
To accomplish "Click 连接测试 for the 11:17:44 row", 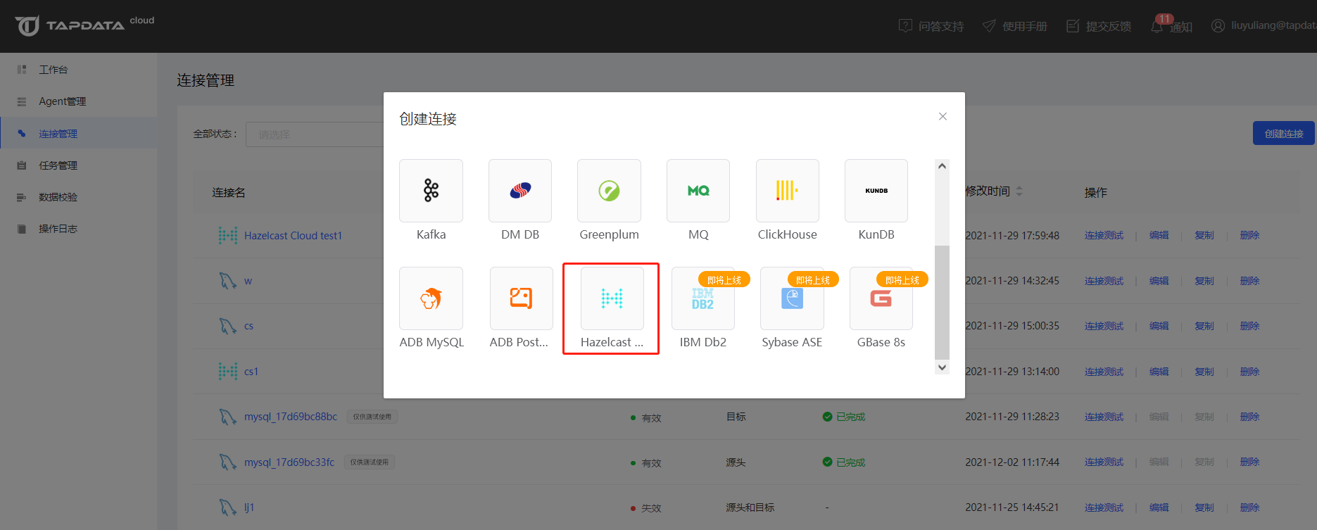I will point(1104,462).
